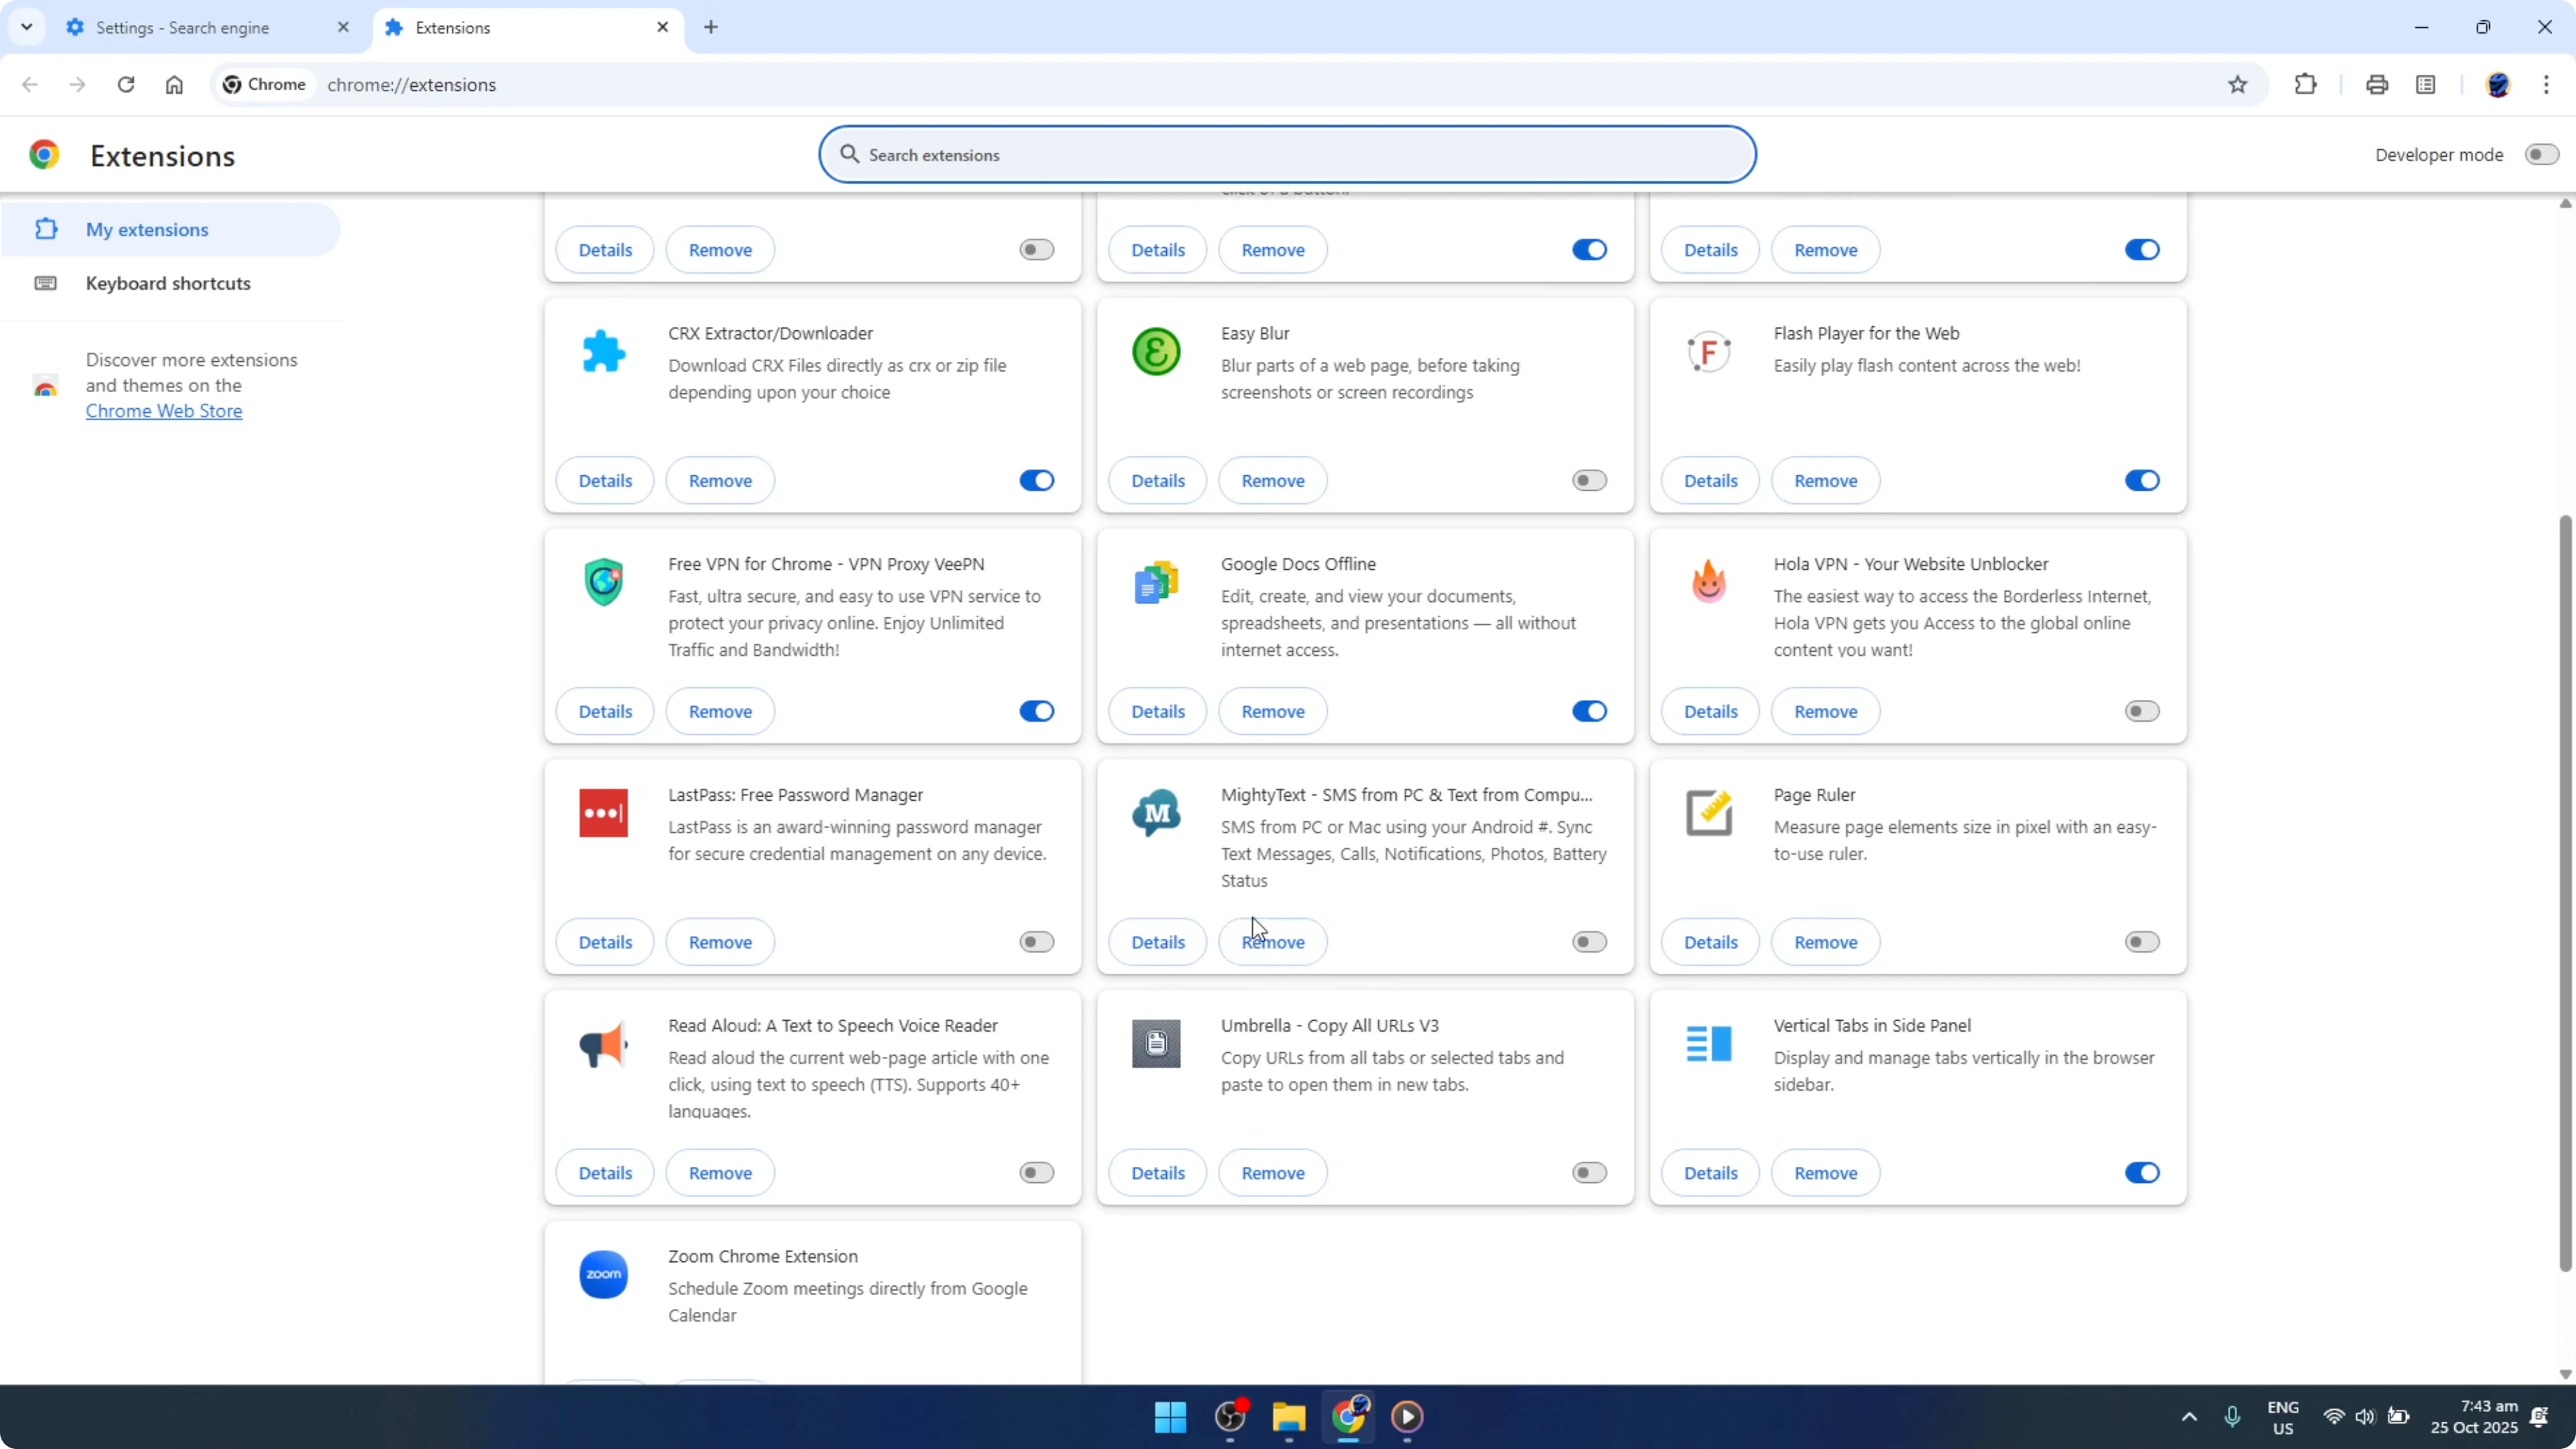The height and width of the screenshot is (1449, 2576).
Task: Click the CRX Extractor/Downloader puzzle icon
Action: coord(603,352)
